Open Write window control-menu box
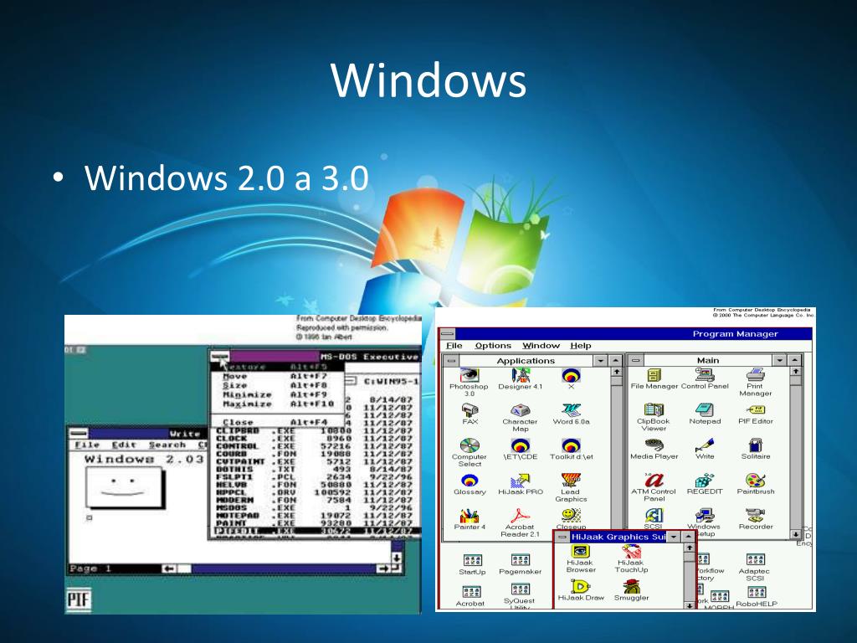The height and width of the screenshot is (643, 857). point(78,434)
